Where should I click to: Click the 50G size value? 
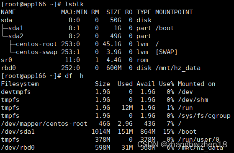pos(116,20)
